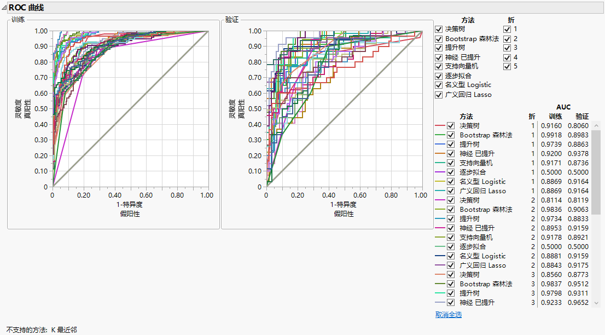Toggle fold 5 checkbox in 折 filter
Viewport: 605px width, 335px height.
507,67
